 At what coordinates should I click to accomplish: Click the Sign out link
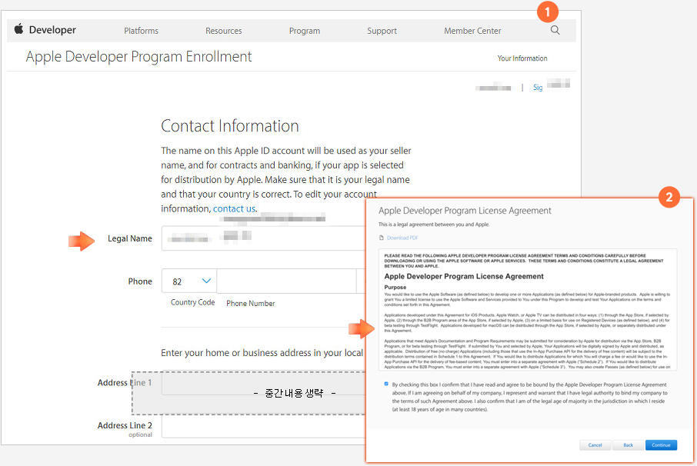538,87
